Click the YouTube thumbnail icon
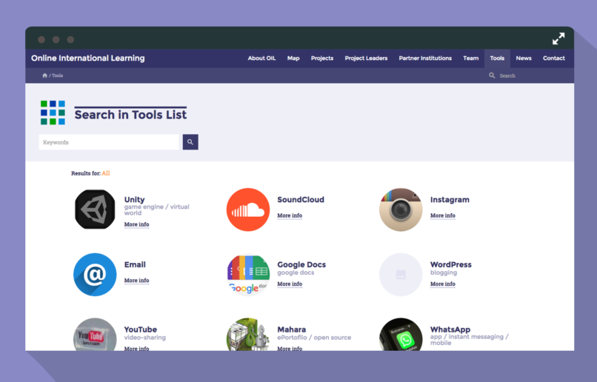Image resolution: width=597 pixels, height=382 pixels. click(x=95, y=334)
